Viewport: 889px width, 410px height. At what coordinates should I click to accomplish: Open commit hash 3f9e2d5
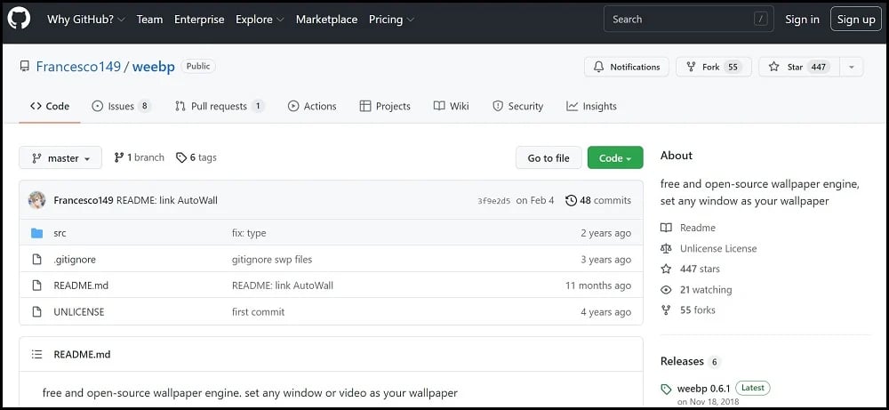[493, 201]
